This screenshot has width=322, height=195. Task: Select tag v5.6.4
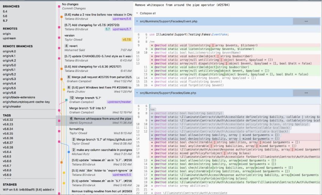tap(7, 152)
